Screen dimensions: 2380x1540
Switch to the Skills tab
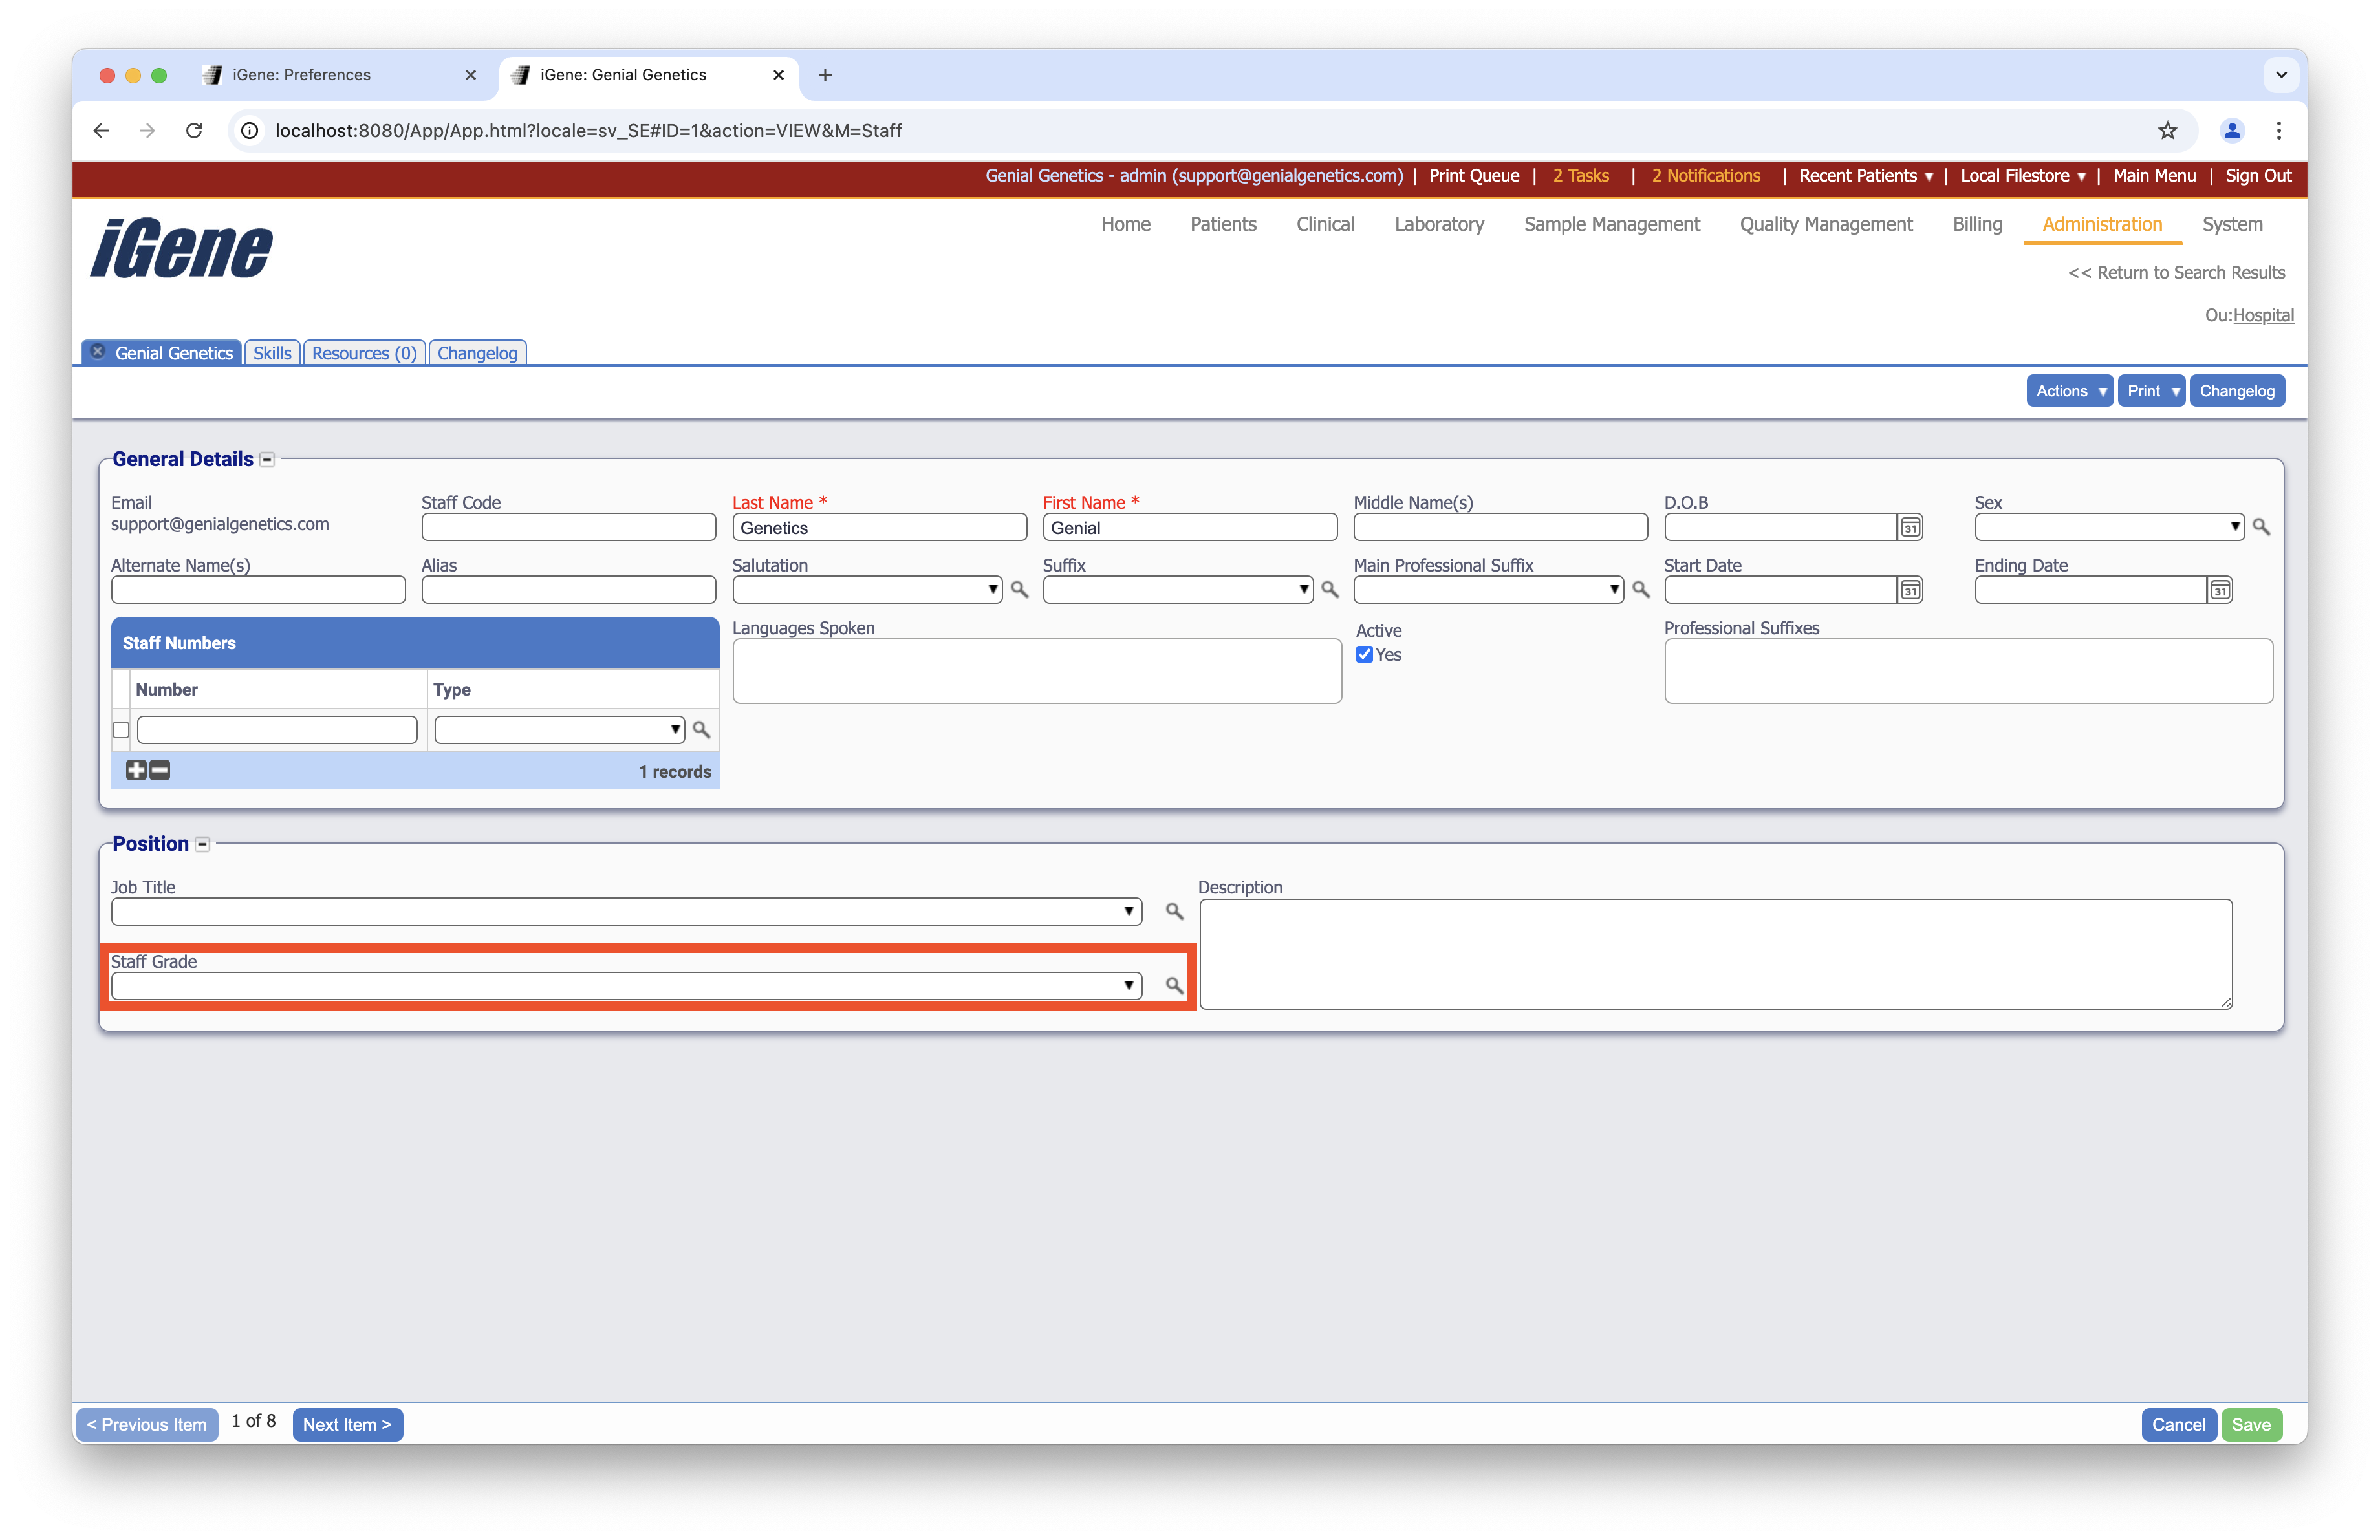(x=272, y=353)
